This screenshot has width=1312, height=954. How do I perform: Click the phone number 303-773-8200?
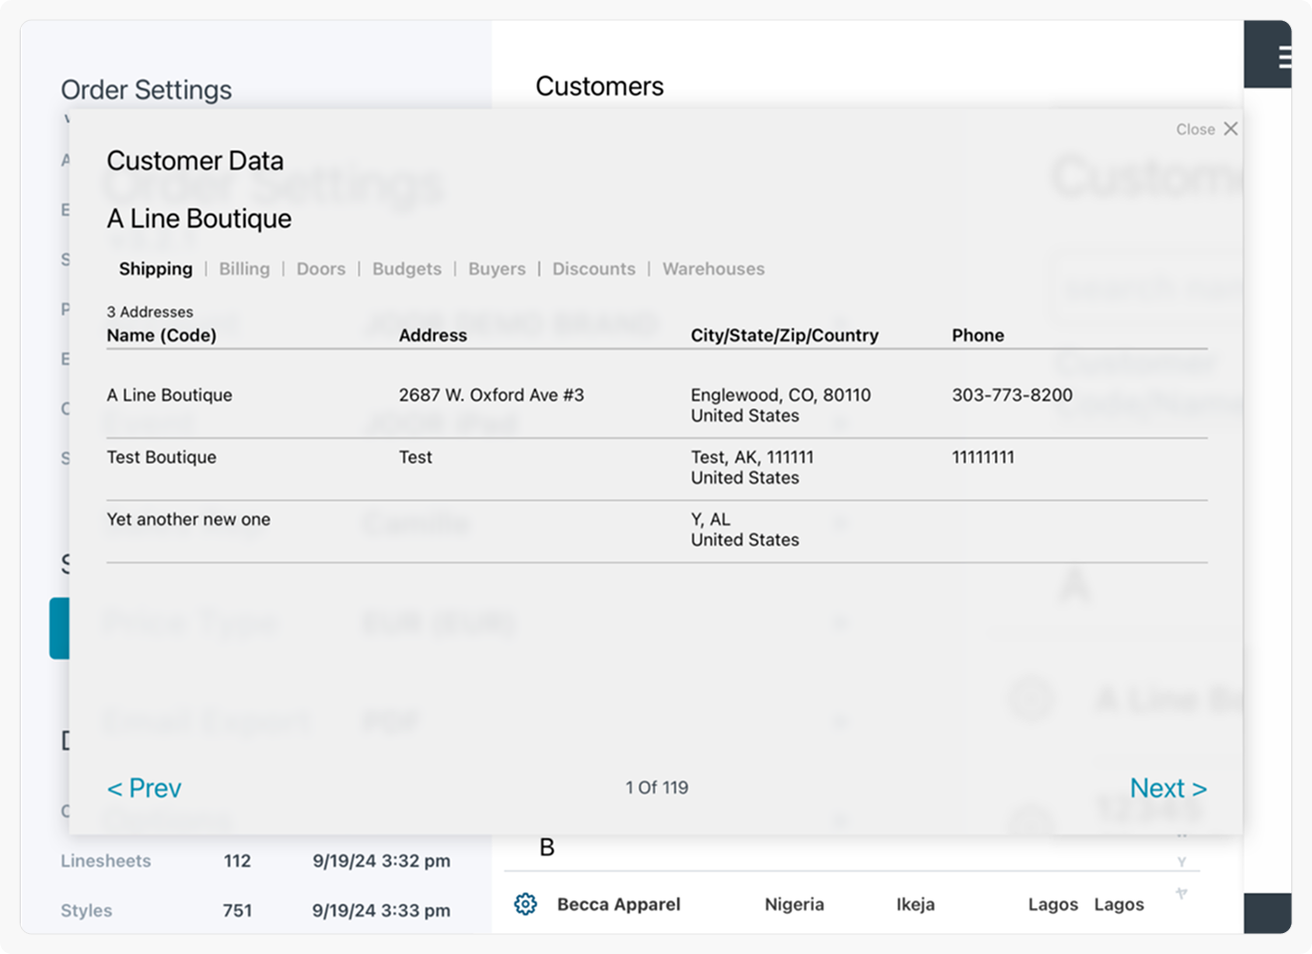pos(1011,395)
